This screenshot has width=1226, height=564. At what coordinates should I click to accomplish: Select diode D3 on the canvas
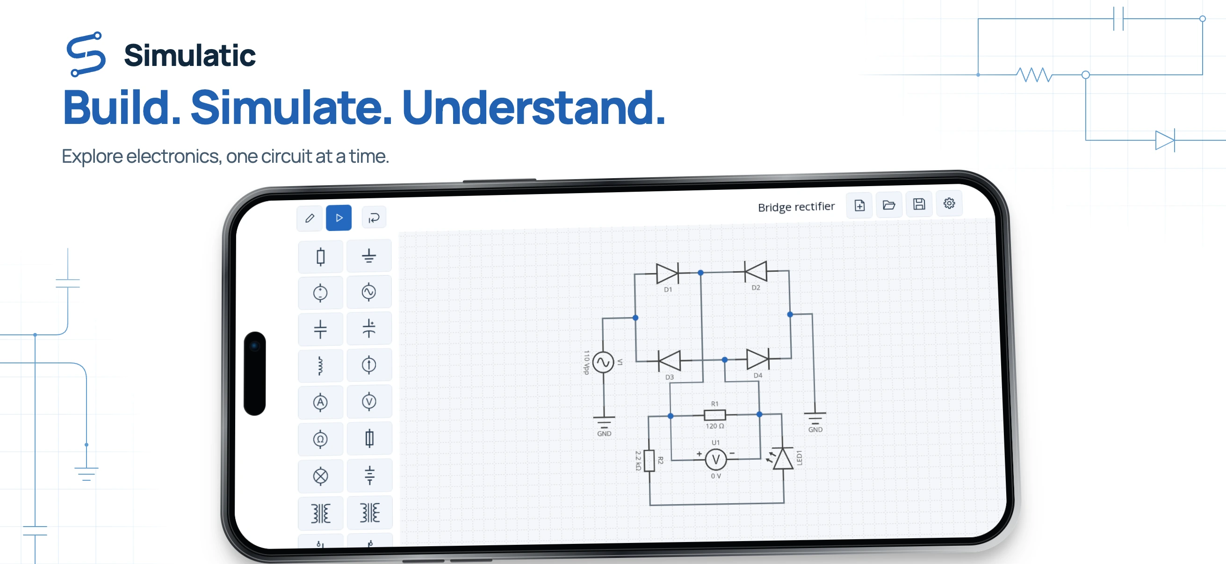[669, 361]
